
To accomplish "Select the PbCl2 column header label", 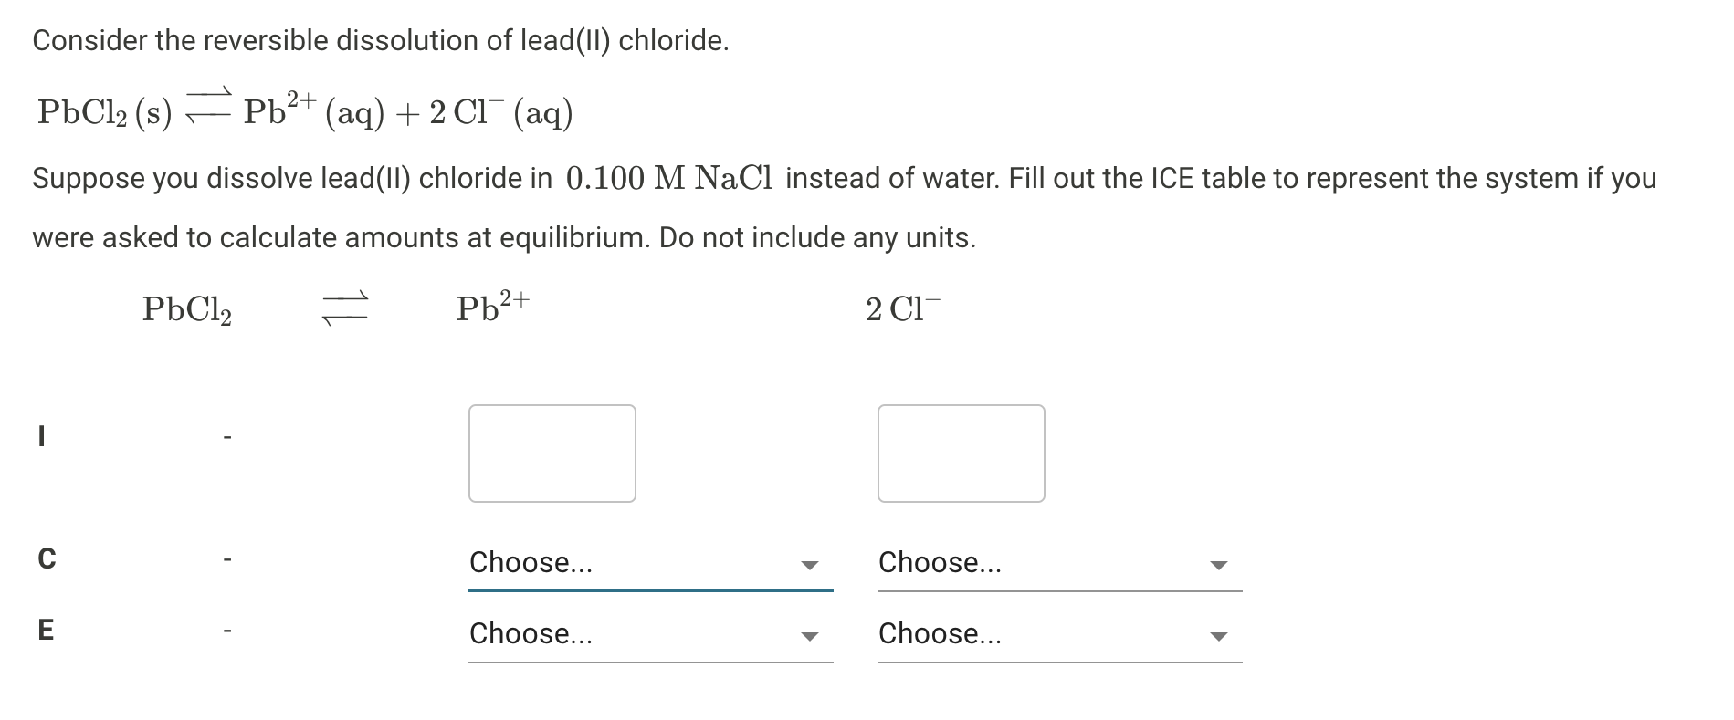I will (x=186, y=308).
